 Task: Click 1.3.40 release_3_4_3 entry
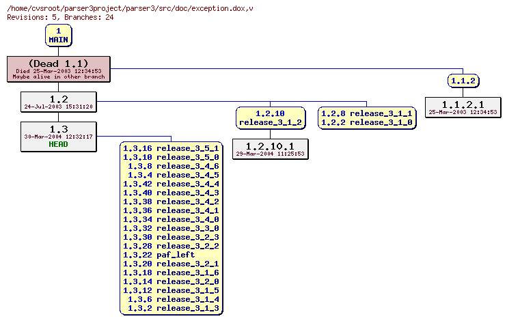pyautogui.click(x=171, y=193)
